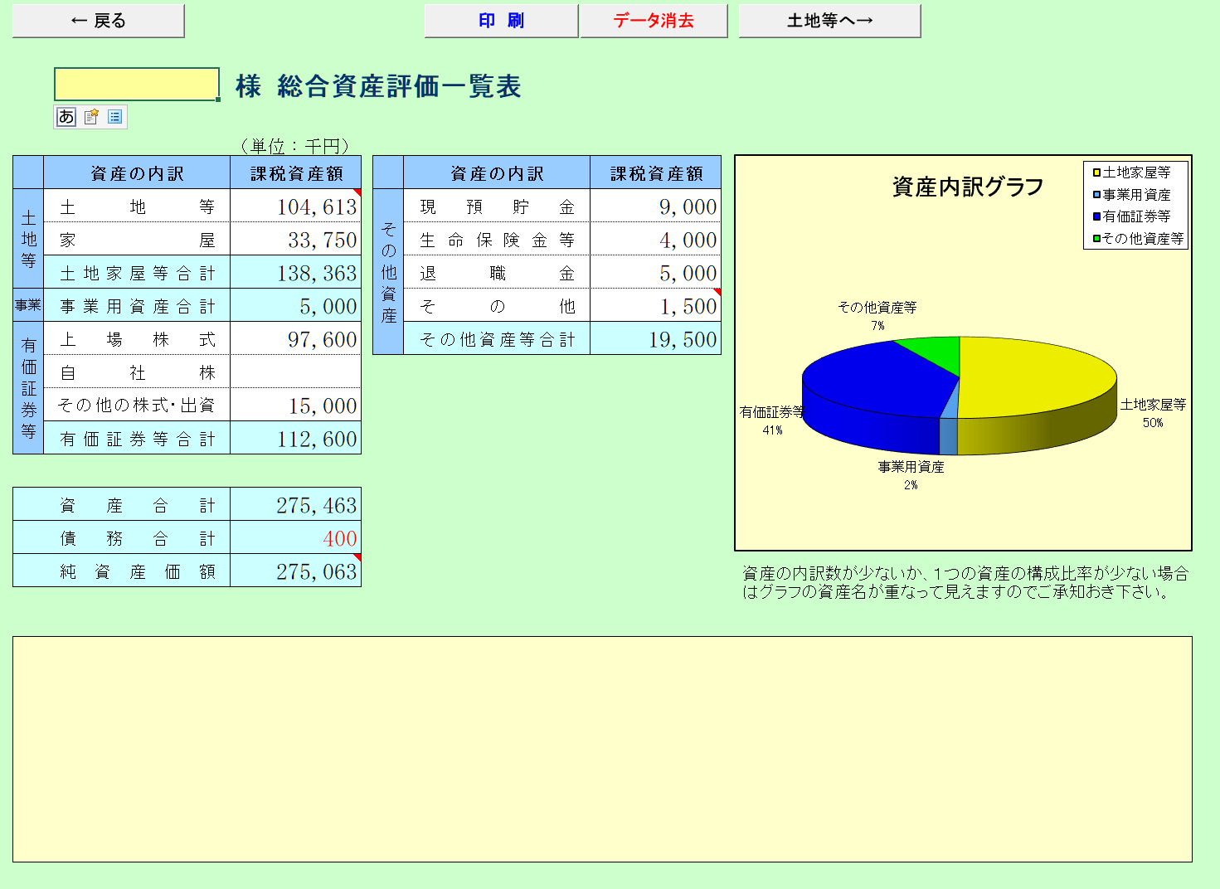The width and height of the screenshot is (1220, 889).
Task: Click the left table 課税資産額 header
Action: point(296,172)
